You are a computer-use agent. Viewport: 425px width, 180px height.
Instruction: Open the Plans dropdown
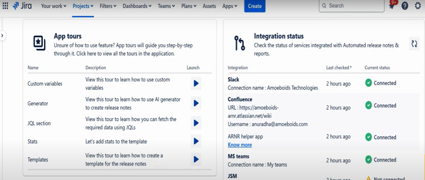pos(189,6)
